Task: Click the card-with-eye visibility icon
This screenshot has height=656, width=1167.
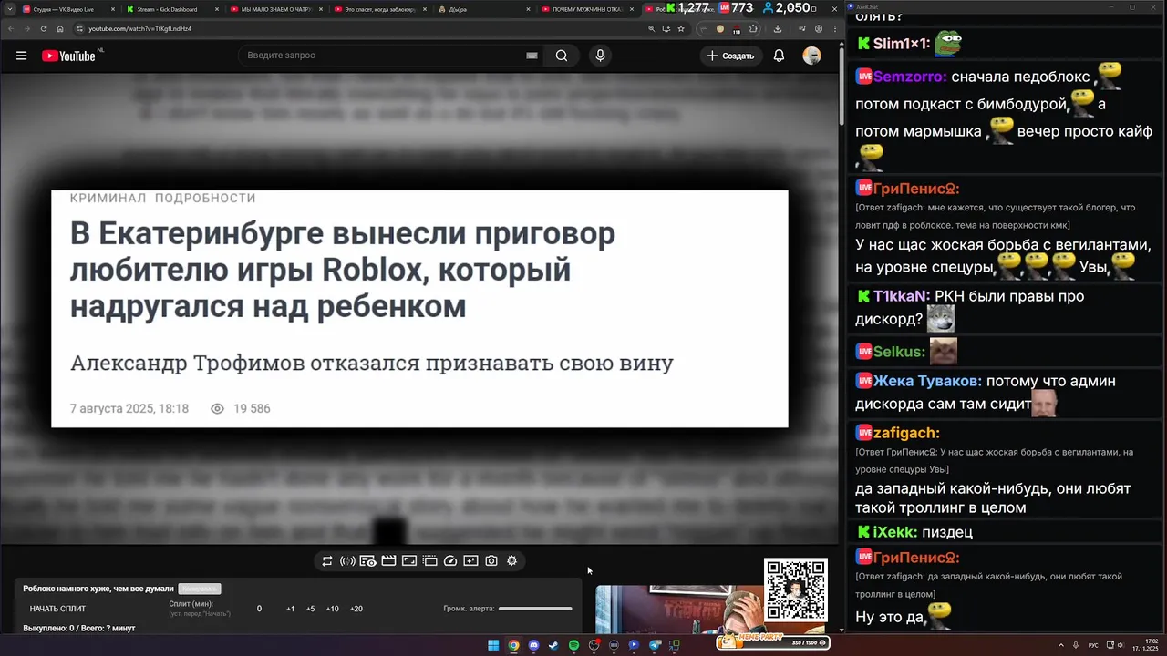Action: (x=368, y=561)
